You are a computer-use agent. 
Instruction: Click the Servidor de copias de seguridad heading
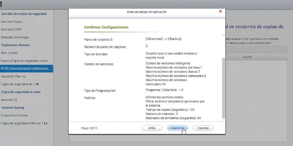point(24,14)
